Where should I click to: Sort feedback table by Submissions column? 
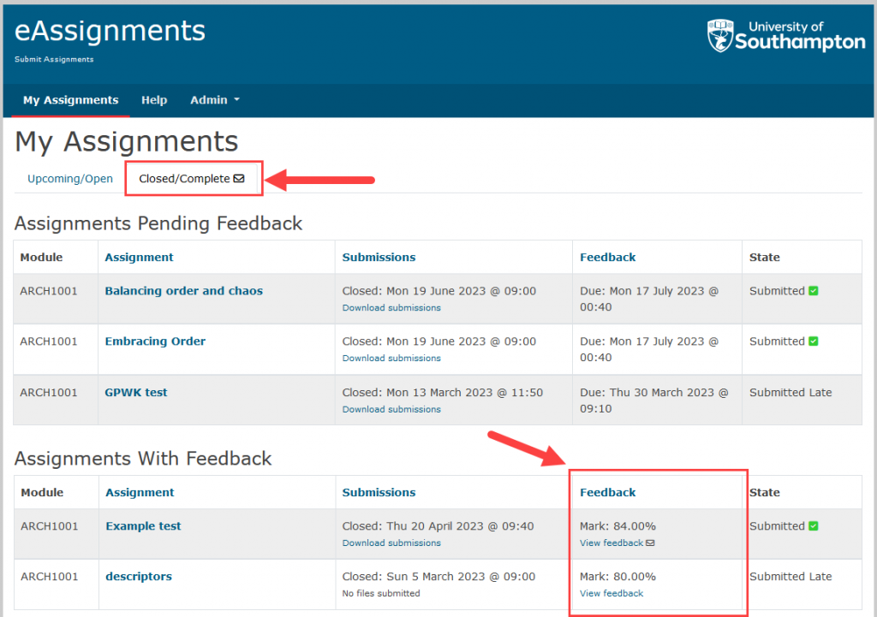(379, 492)
